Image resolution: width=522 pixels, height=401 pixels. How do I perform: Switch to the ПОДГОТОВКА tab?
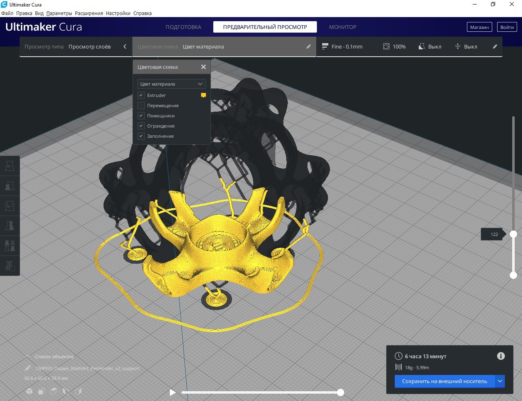pos(183,27)
